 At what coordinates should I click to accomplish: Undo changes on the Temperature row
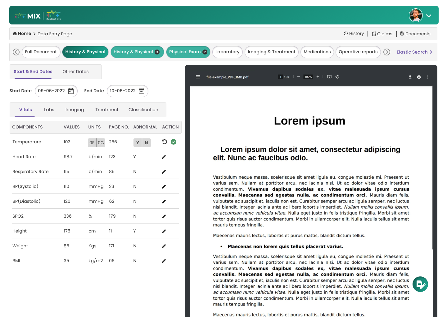coord(165,142)
